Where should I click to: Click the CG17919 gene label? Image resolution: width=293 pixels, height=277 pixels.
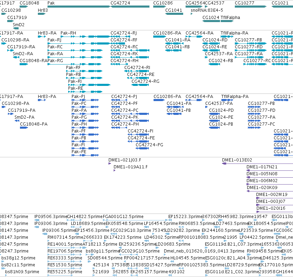[17, 17]
